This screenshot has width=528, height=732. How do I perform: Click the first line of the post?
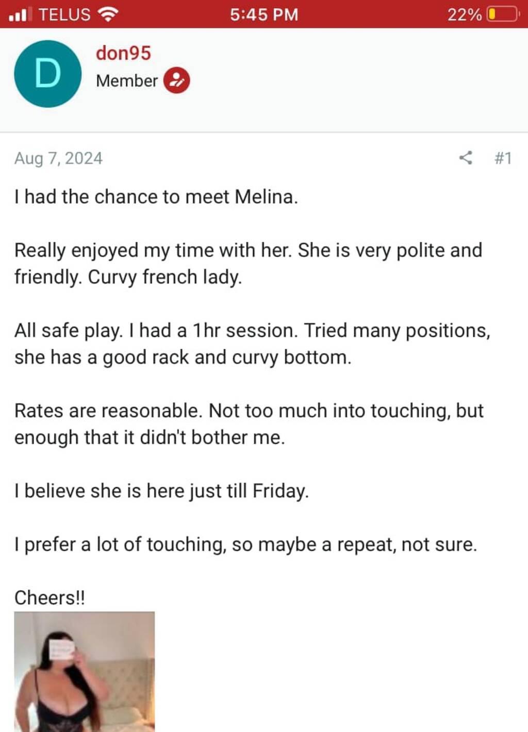[156, 197]
